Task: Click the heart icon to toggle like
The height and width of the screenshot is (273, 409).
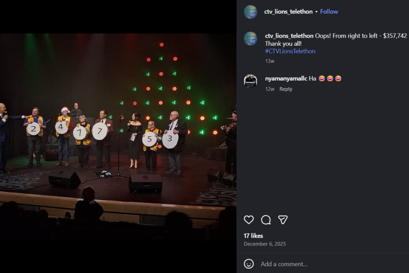Action: (x=250, y=219)
